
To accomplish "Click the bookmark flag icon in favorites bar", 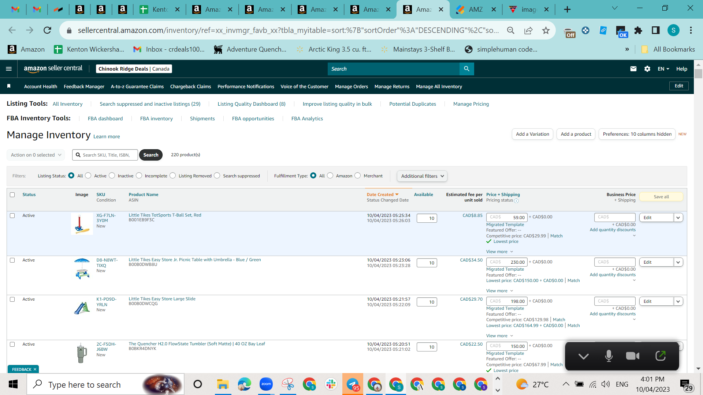I will [9, 86].
